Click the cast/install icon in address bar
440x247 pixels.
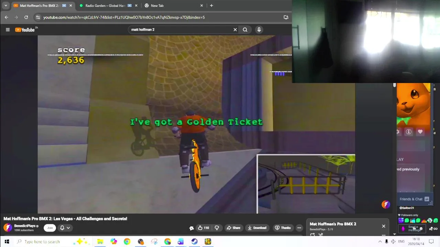tap(286, 17)
